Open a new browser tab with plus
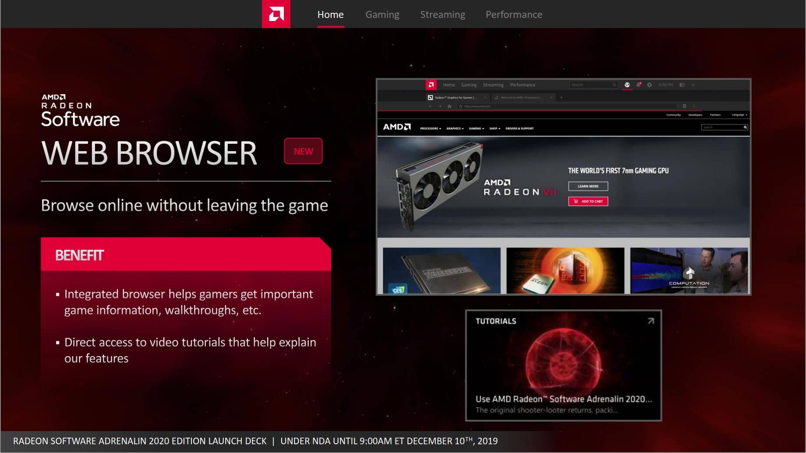Viewport: 806px width, 453px height. pyautogui.click(x=561, y=98)
